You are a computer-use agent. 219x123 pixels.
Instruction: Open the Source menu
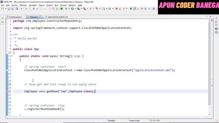[x=14, y=5]
